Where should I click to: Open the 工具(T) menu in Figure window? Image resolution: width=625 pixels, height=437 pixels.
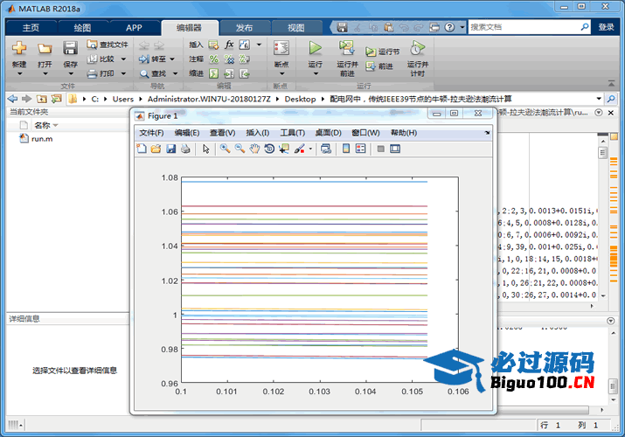coord(292,133)
